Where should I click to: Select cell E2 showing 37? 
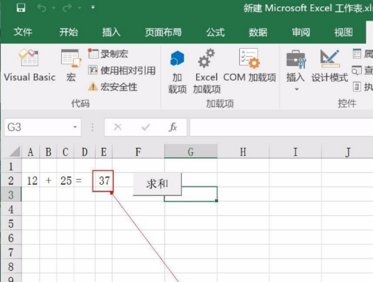(x=103, y=181)
